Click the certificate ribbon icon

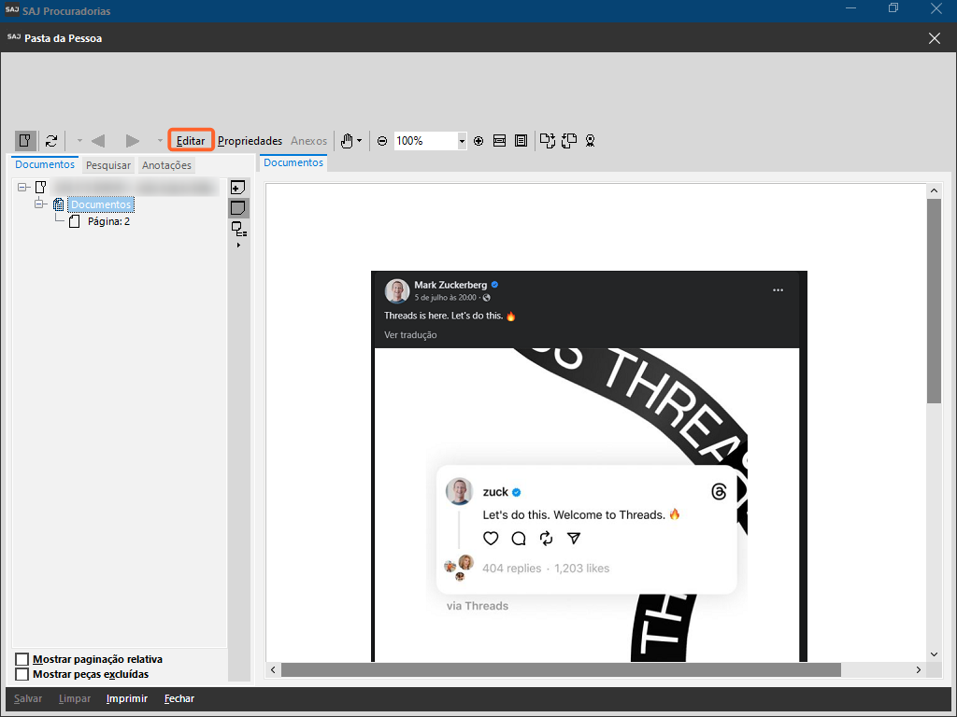tap(591, 141)
